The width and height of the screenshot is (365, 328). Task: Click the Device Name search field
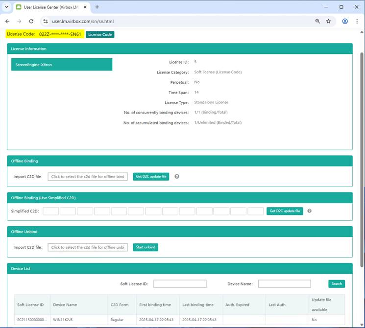pos(284,284)
